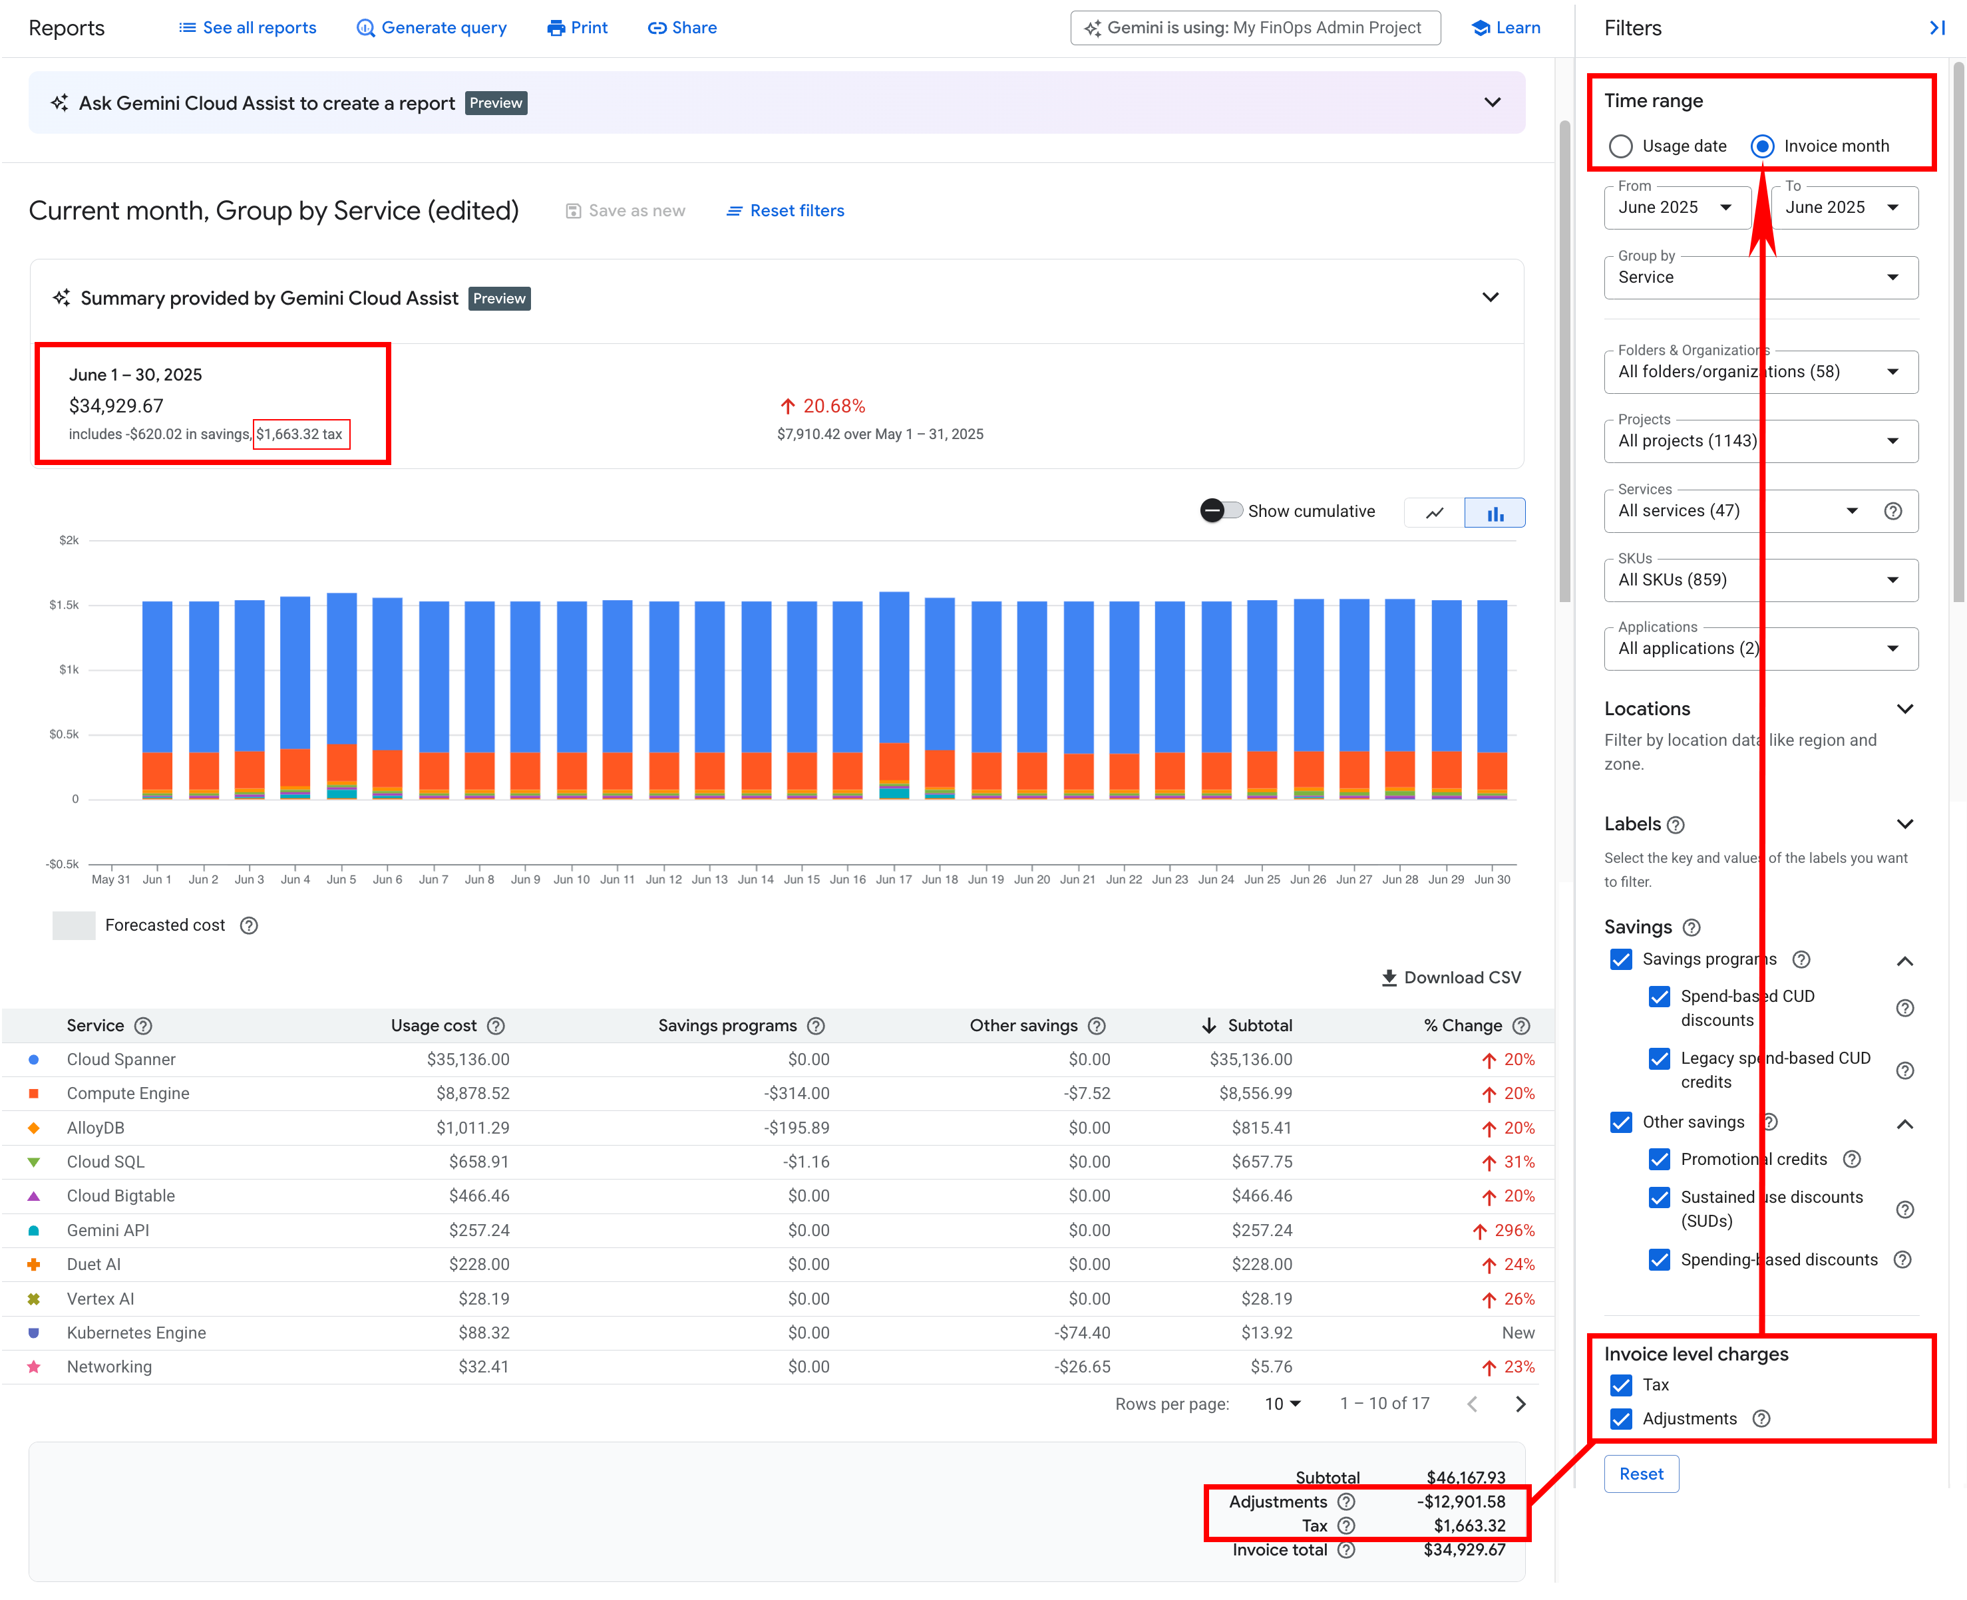Switch to line chart view icon
Viewport: 1967px width, 1600px height.
(1434, 512)
